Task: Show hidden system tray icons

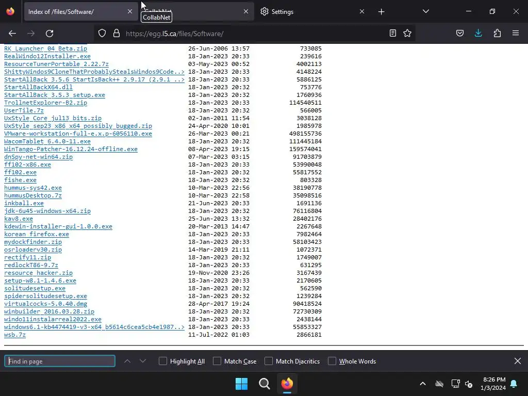Action: (423, 384)
